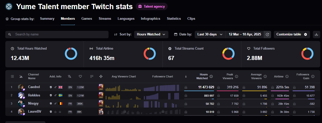
Task: Open the Clips tab
Action: 191,19
